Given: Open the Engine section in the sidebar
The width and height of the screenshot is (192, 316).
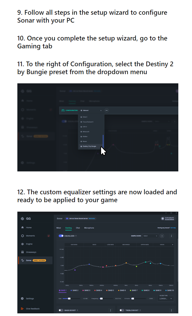Looking at the screenshot, I should (27, 244).
